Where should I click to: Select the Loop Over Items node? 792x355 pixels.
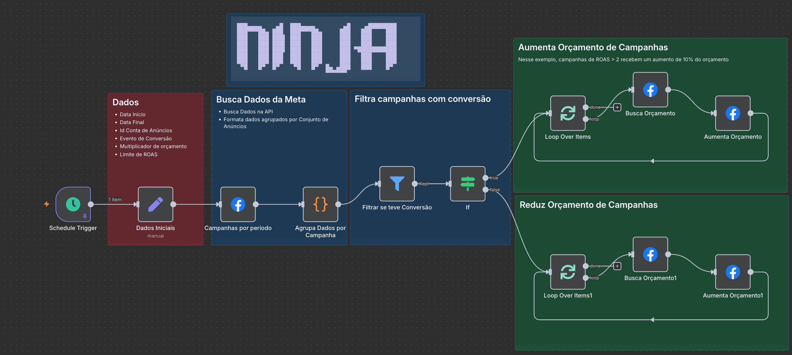point(568,113)
